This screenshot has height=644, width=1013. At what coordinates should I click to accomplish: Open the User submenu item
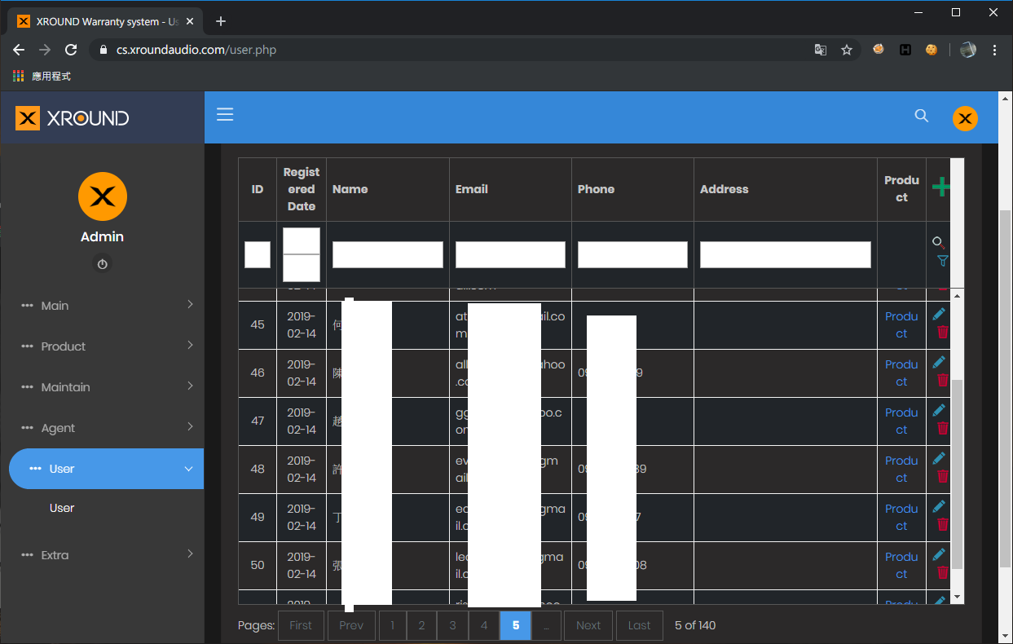click(62, 508)
